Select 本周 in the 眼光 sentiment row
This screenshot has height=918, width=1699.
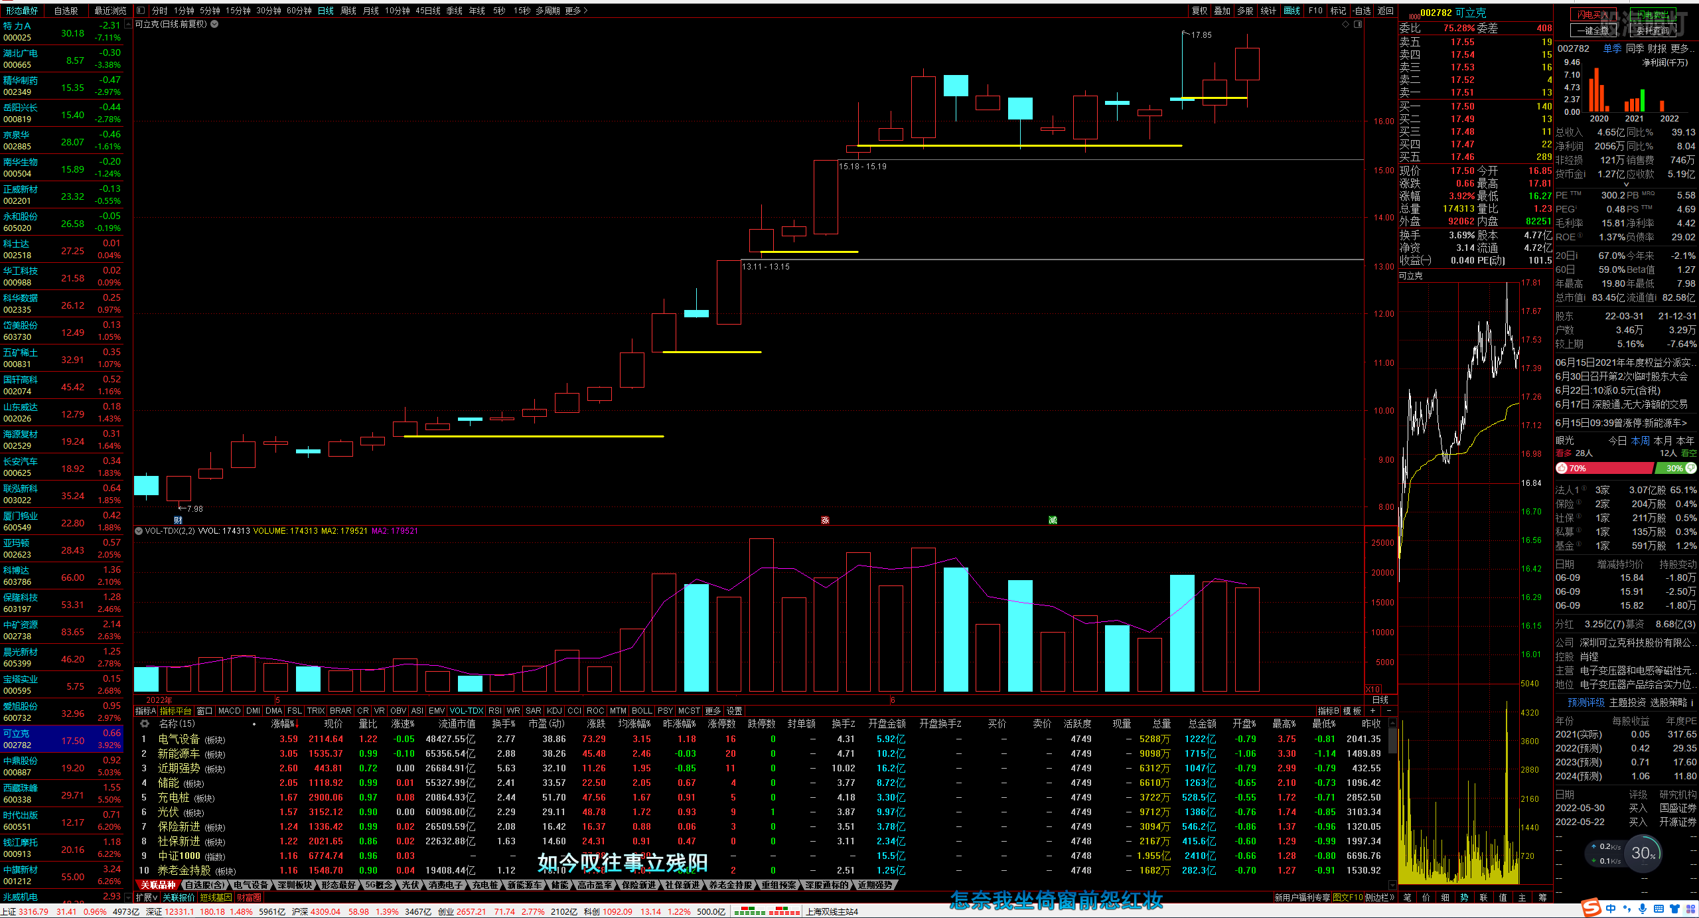coord(1640,440)
